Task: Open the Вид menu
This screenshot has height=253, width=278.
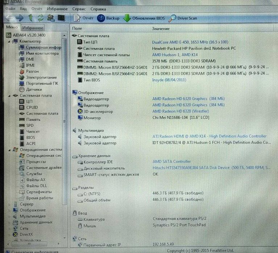Action: click(x=23, y=9)
